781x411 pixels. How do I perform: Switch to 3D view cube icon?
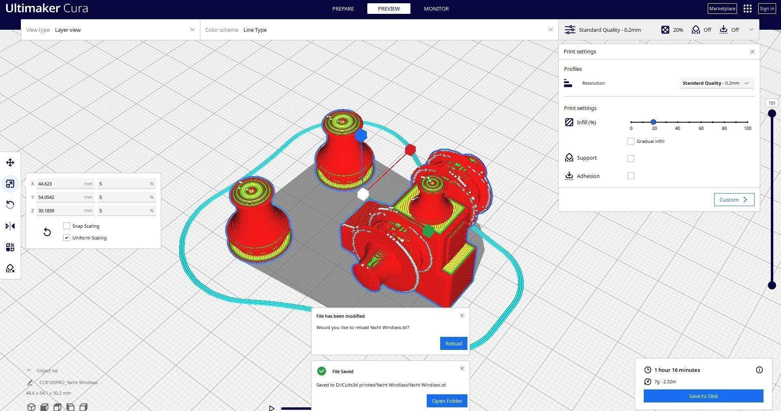pos(31,407)
